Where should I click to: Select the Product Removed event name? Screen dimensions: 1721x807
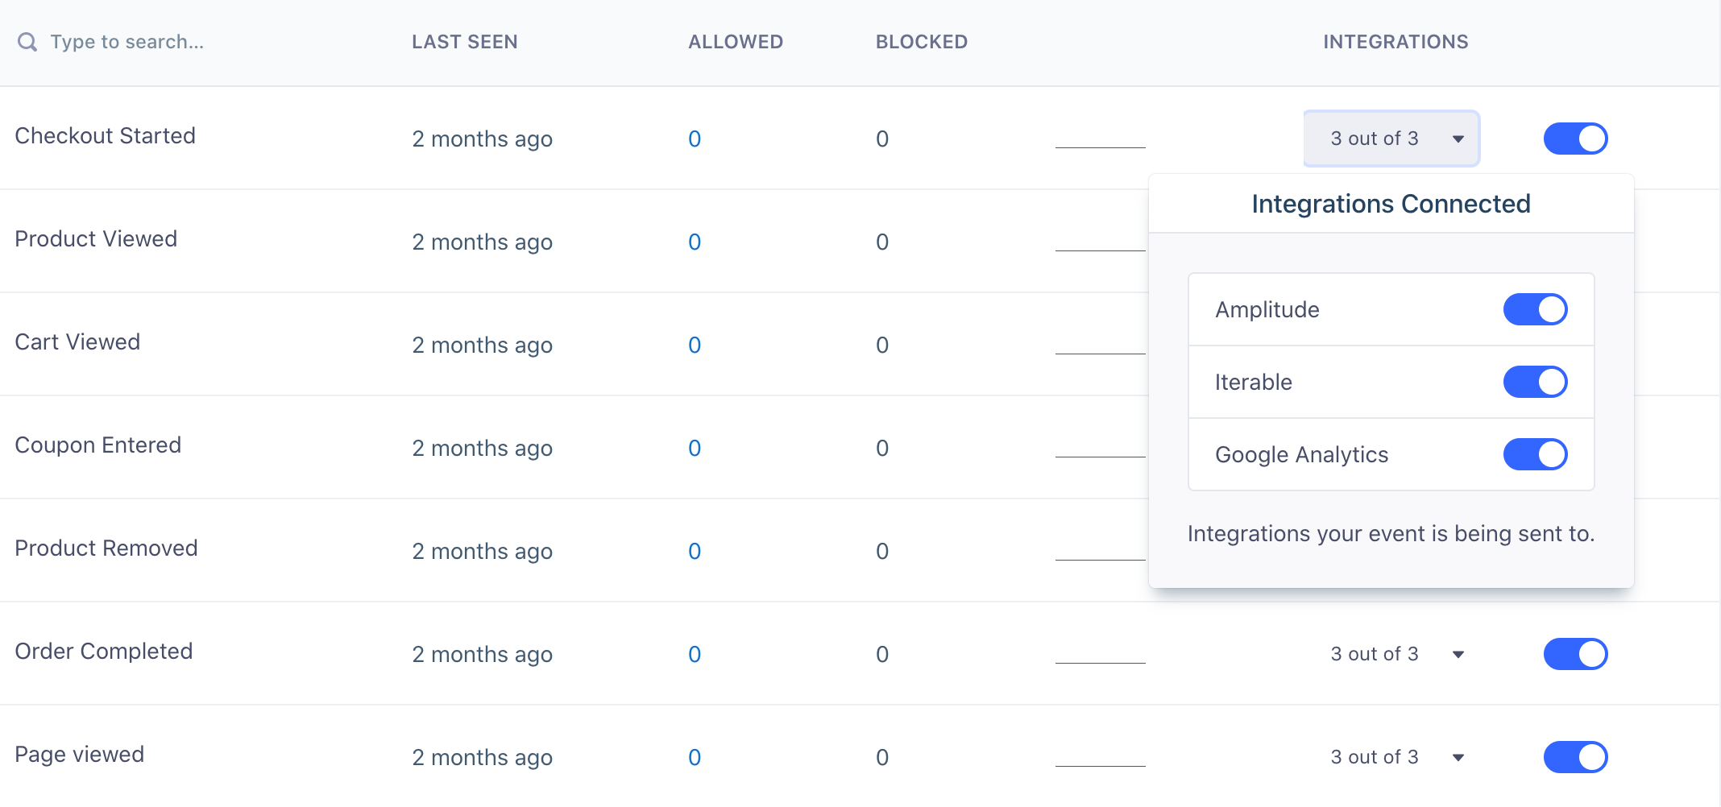[106, 548]
